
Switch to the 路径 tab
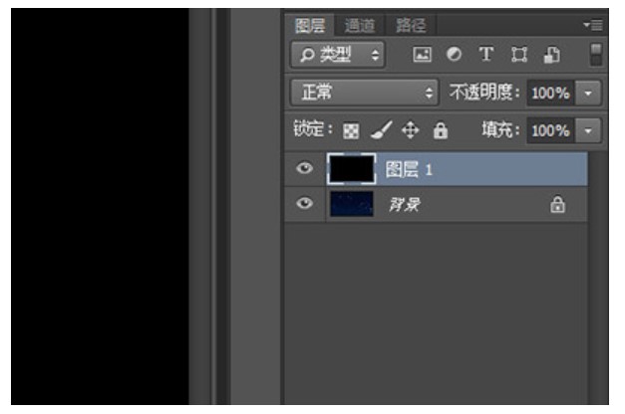click(x=411, y=26)
